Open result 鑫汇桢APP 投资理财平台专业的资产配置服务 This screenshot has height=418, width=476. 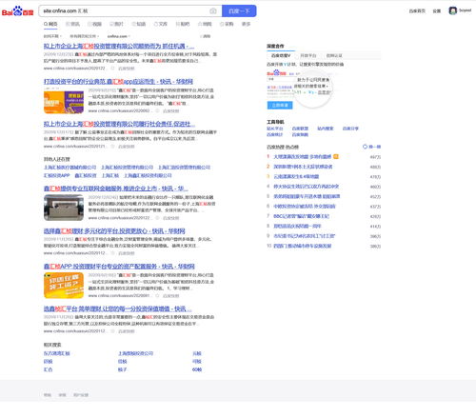coord(119,267)
